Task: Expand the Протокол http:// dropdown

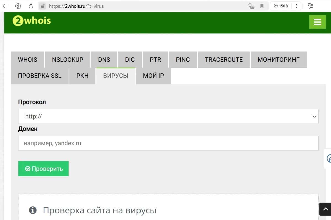Action: point(168,116)
